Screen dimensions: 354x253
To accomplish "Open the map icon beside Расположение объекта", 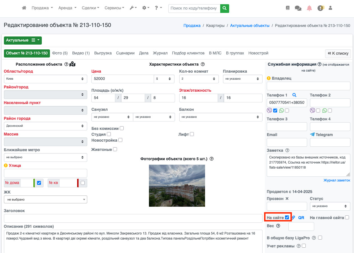I will click(x=72, y=64).
